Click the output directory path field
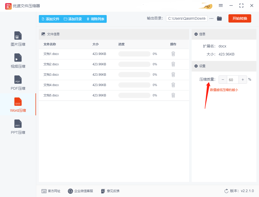Screen dimensions: 259x197 187,18
